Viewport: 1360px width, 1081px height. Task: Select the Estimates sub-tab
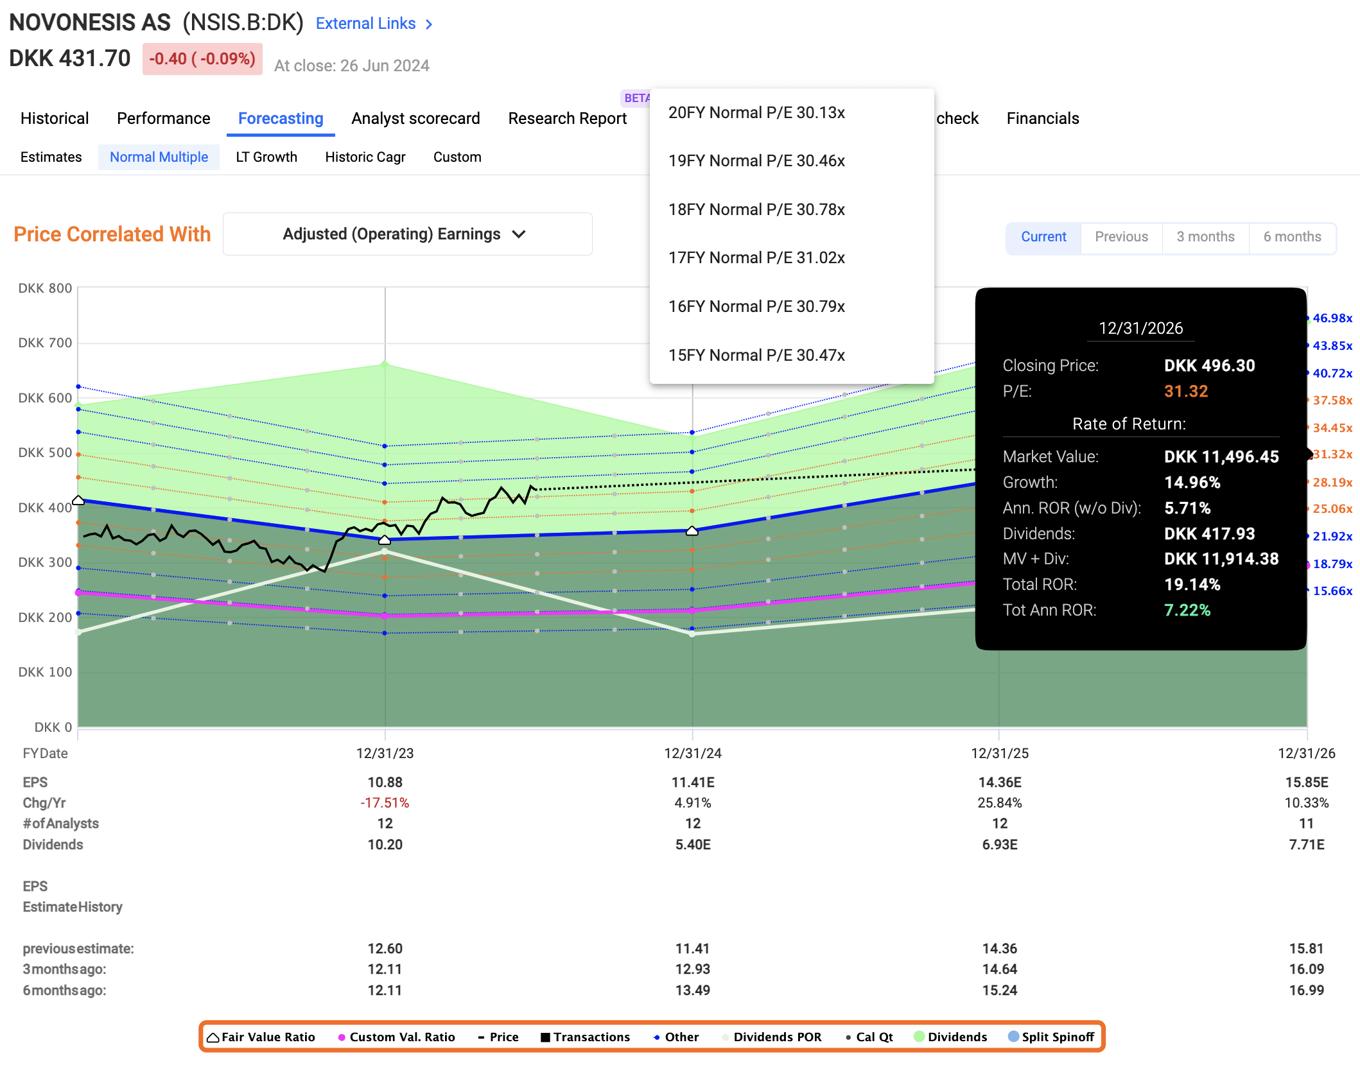tap(51, 157)
